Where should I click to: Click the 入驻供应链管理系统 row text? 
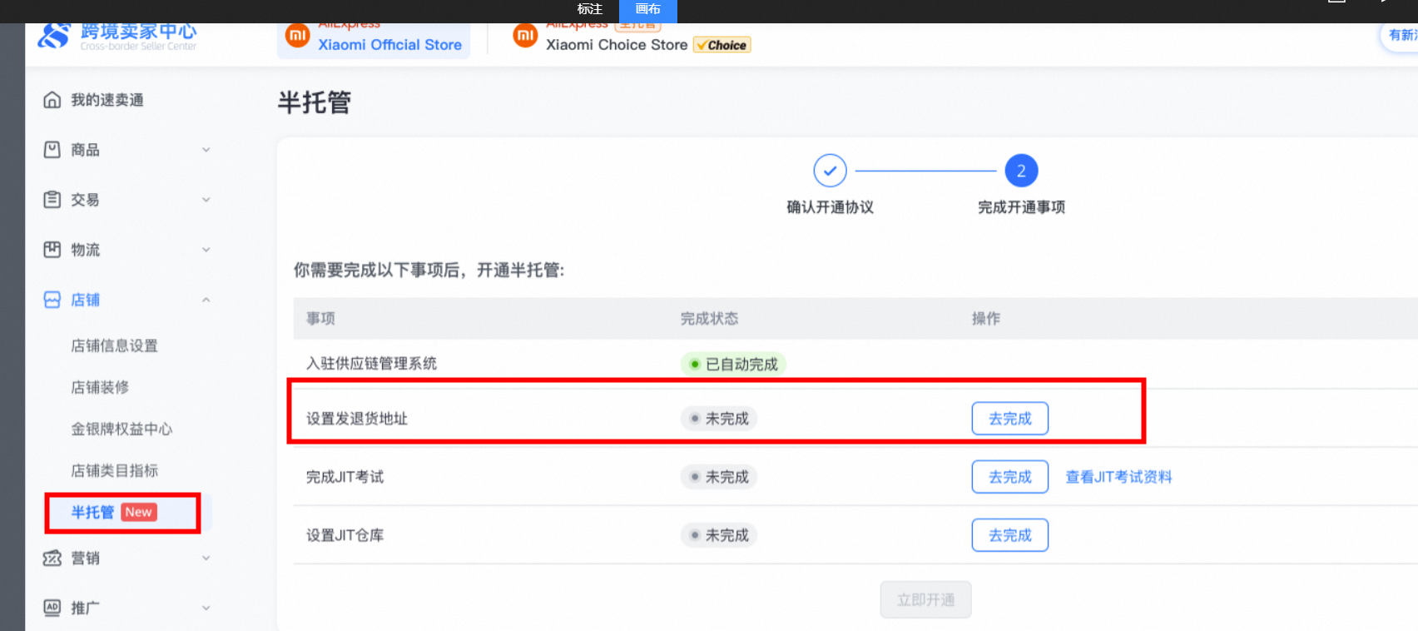coord(371,364)
